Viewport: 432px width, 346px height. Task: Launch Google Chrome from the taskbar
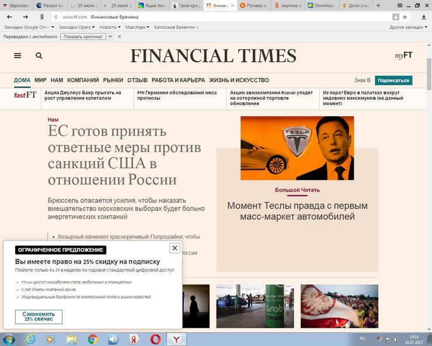(x=92, y=339)
